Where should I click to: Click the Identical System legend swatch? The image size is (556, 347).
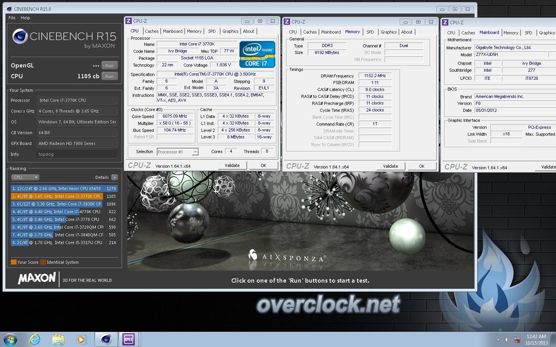click(43, 262)
